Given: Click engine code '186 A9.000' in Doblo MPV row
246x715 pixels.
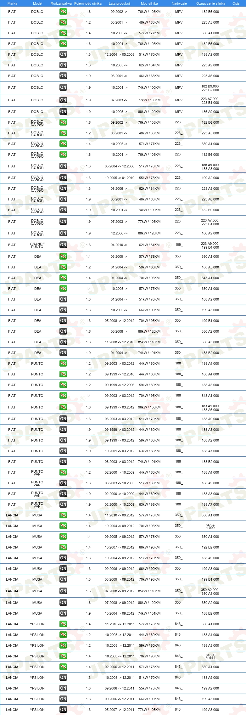Looking at the screenshot, I should point(210,112).
